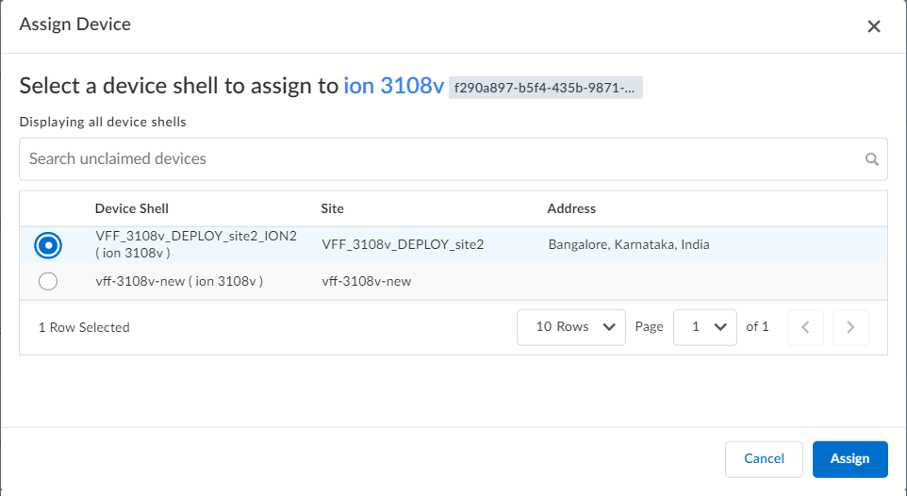The height and width of the screenshot is (496, 907).
Task: Click the Address column header
Action: pos(571,208)
